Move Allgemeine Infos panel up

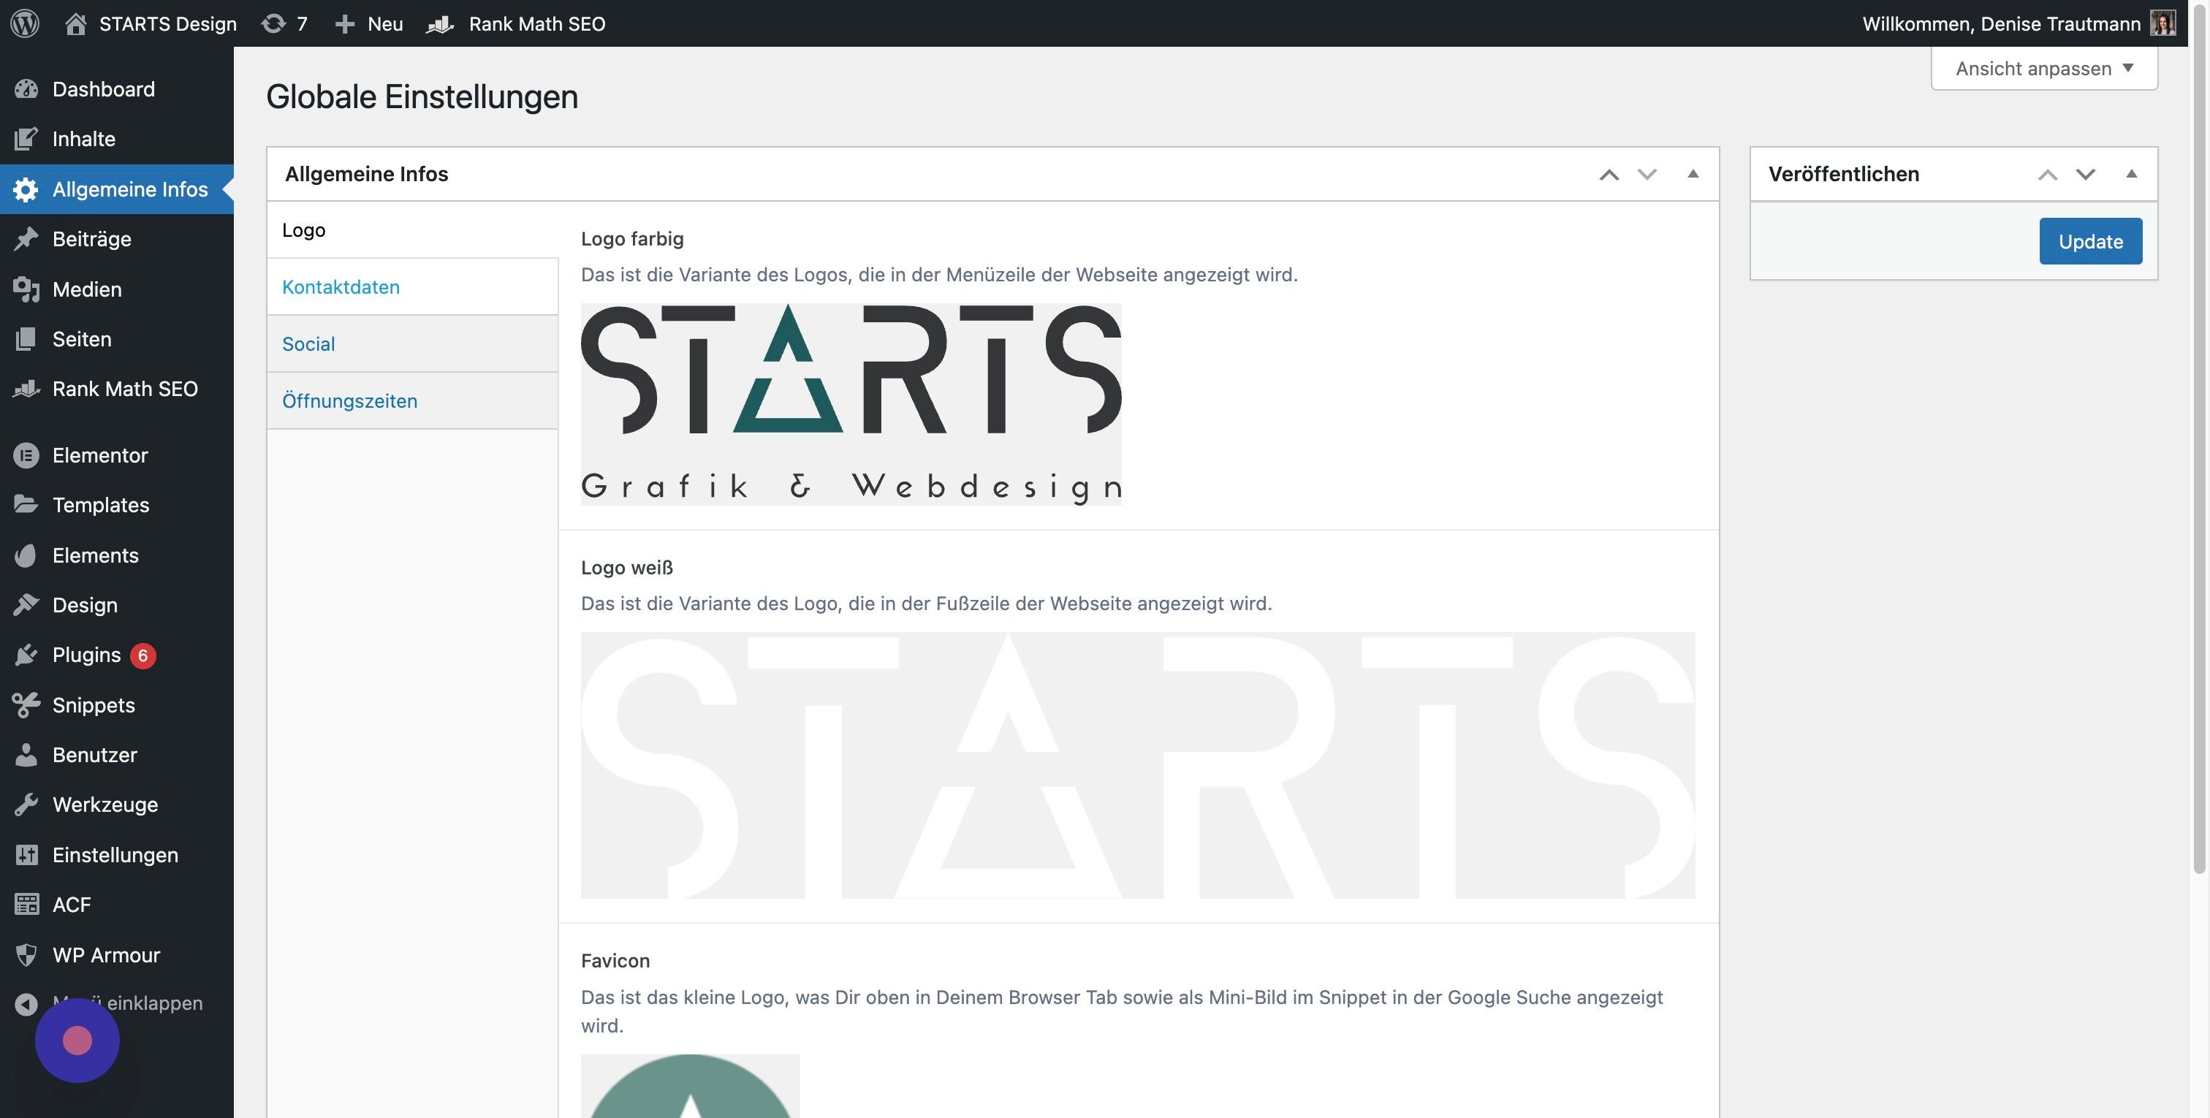click(x=1609, y=174)
